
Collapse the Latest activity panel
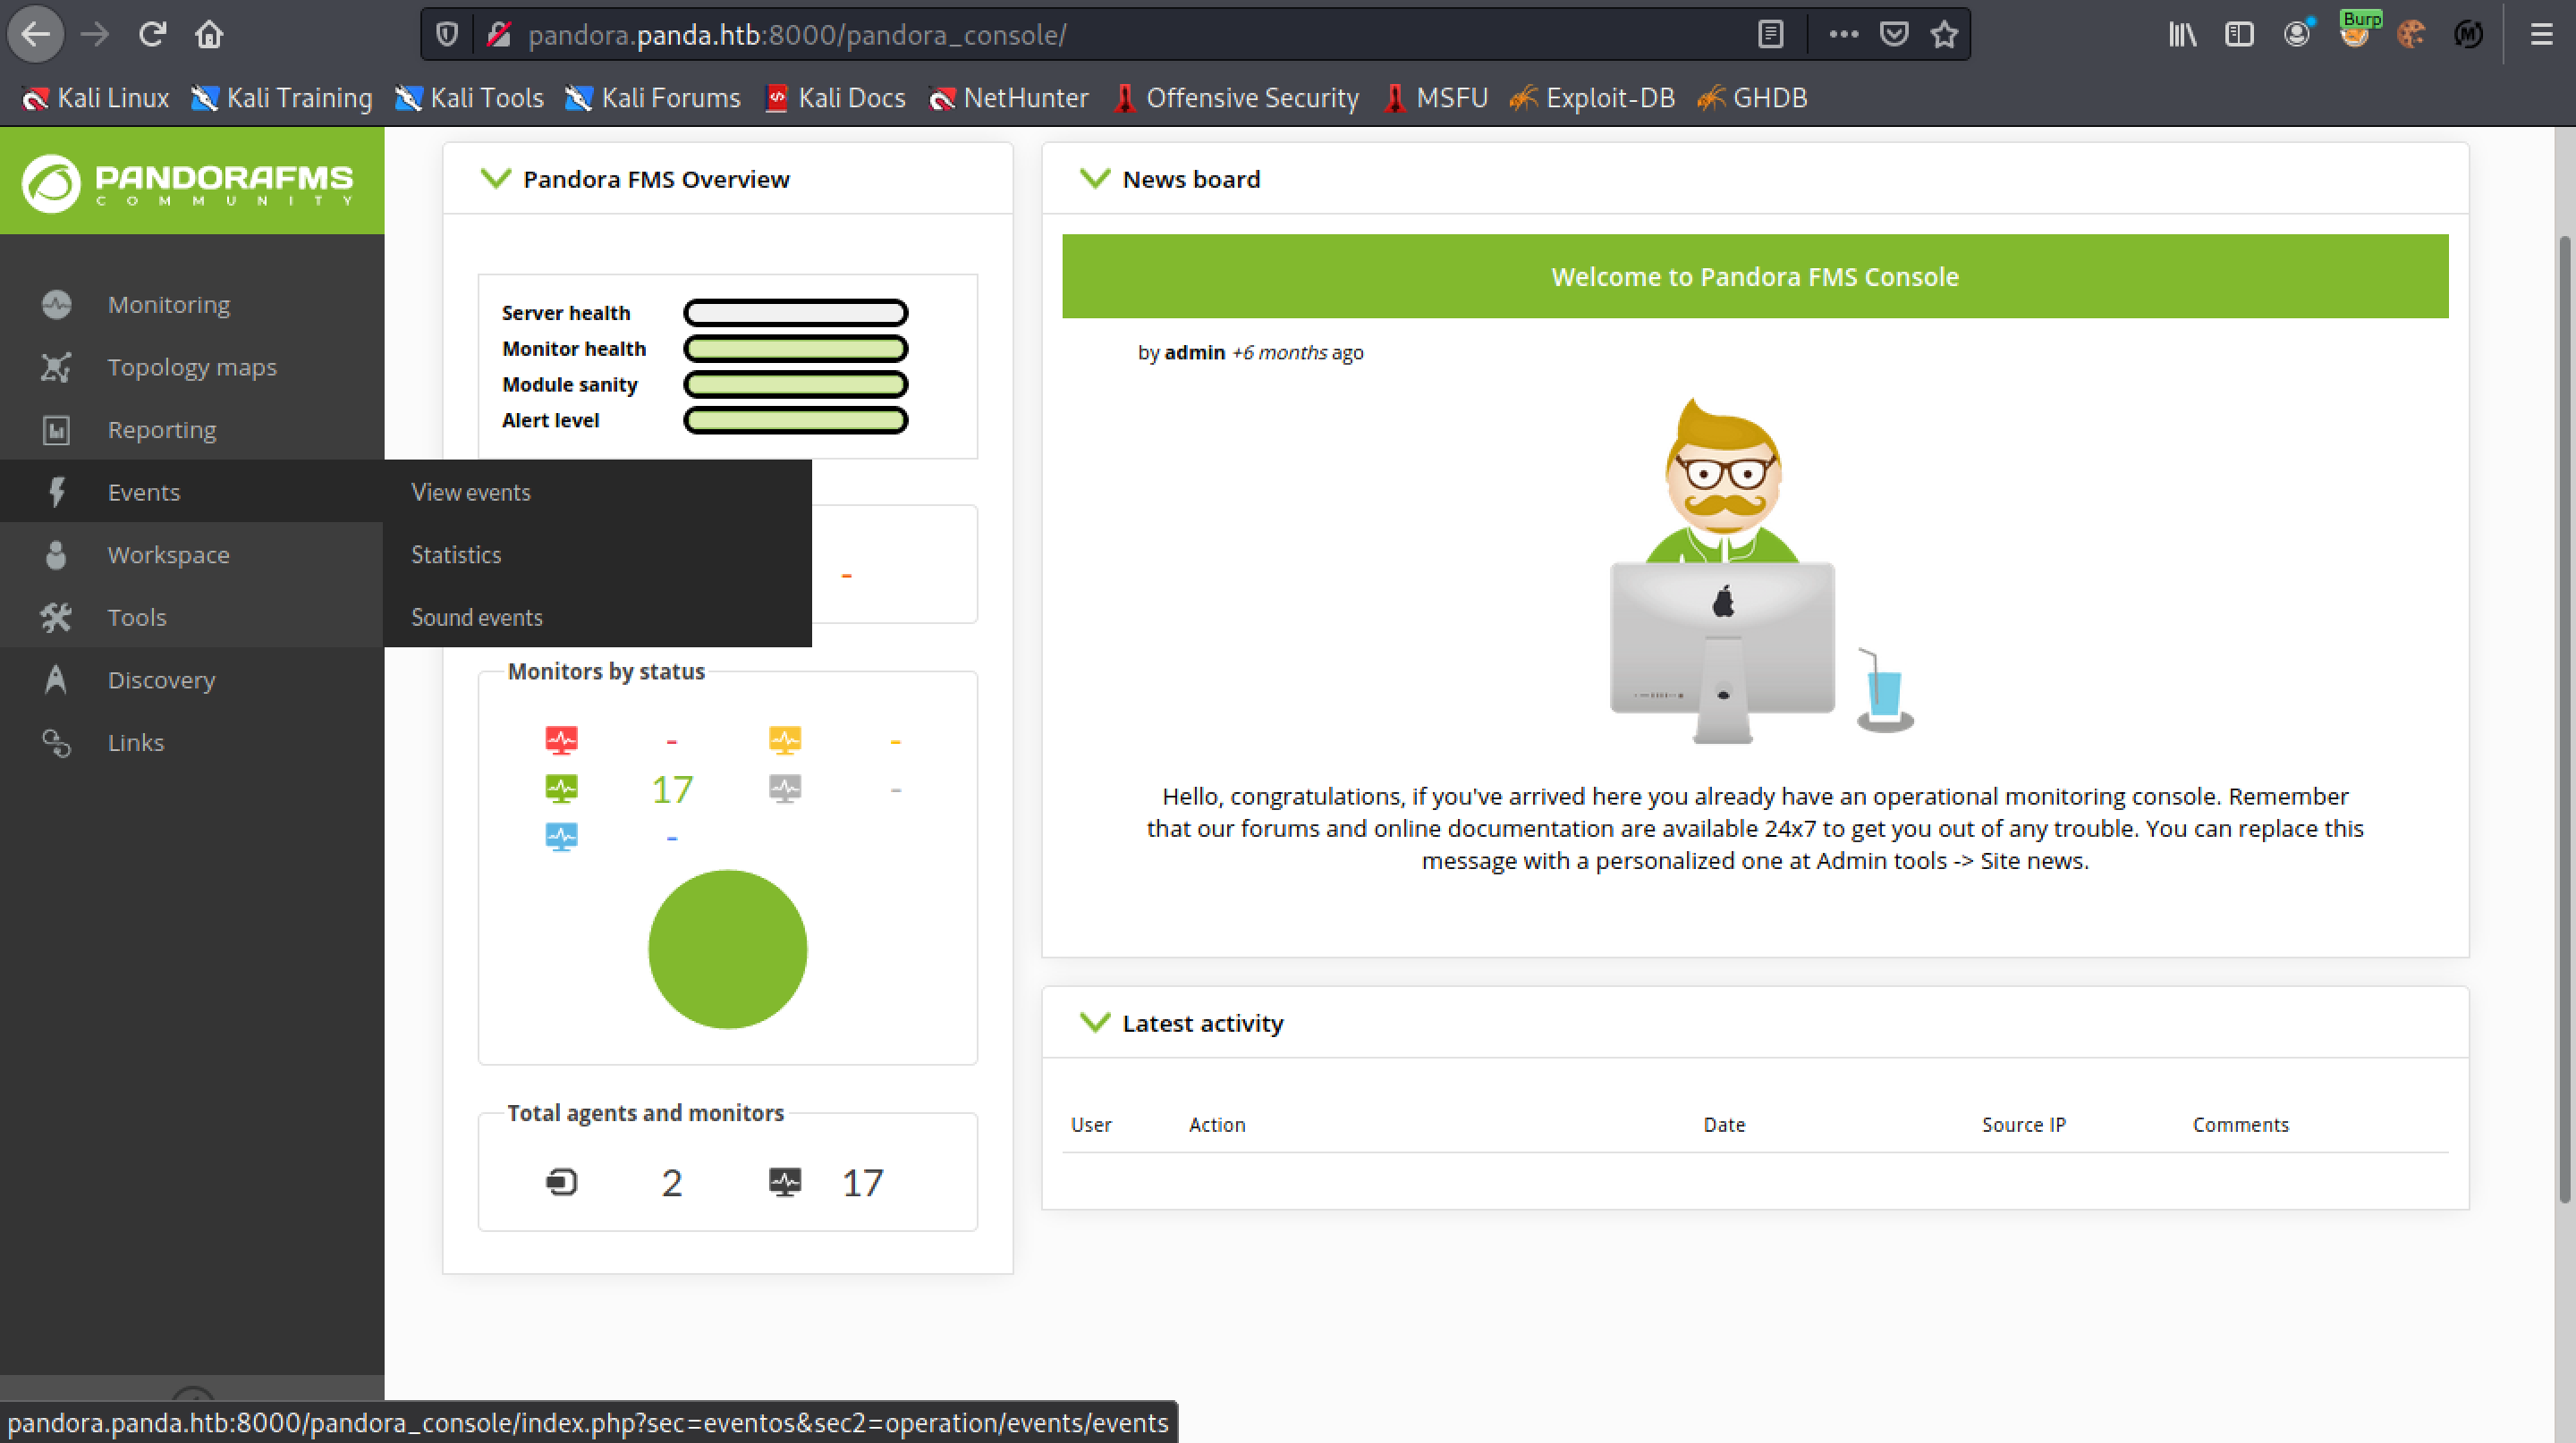pyautogui.click(x=1095, y=1022)
